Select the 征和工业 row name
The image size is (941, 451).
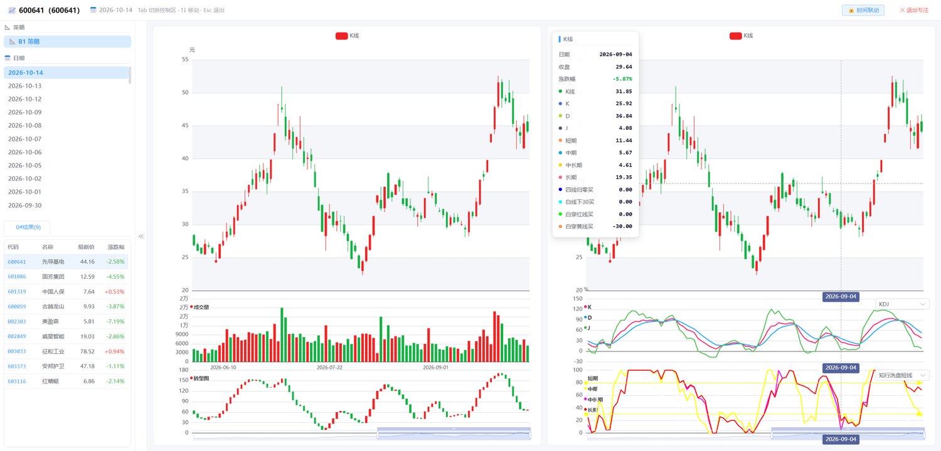click(x=53, y=351)
